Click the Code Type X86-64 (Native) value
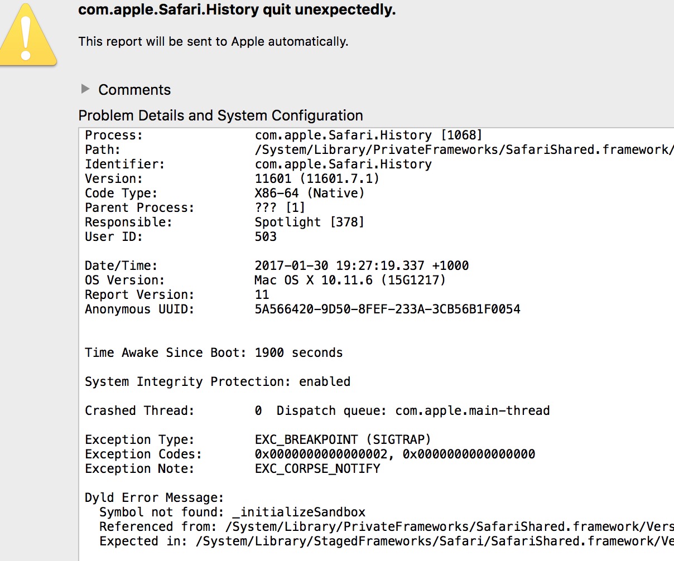Viewport: 674px width, 561px height. click(x=310, y=194)
